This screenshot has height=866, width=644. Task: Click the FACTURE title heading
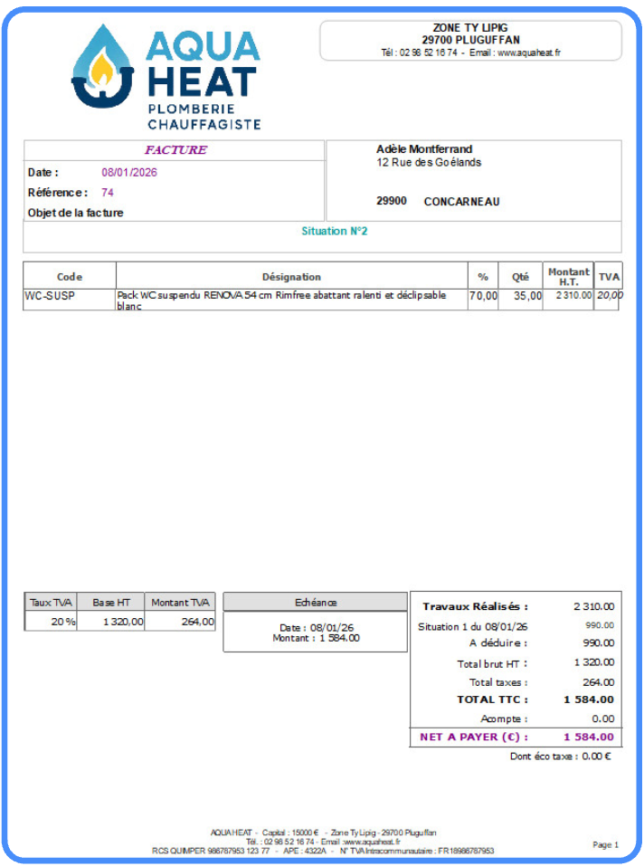pyautogui.click(x=175, y=150)
